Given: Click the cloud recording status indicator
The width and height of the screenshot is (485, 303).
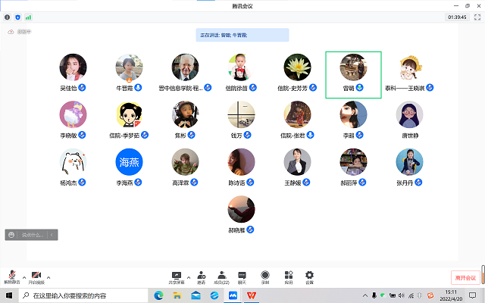Looking at the screenshot, I should click(x=19, y=32).
